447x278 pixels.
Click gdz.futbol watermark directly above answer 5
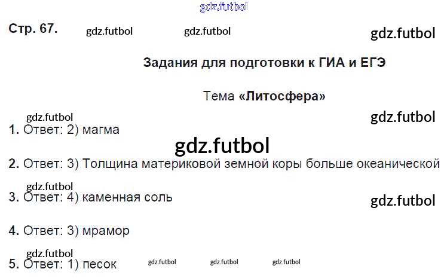[x=50, y=253]
